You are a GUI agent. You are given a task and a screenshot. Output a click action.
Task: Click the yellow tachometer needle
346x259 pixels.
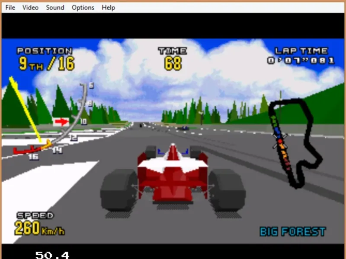[x=26, y=110]
